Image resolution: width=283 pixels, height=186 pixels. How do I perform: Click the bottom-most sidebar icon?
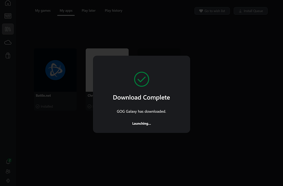coord(8,181)
